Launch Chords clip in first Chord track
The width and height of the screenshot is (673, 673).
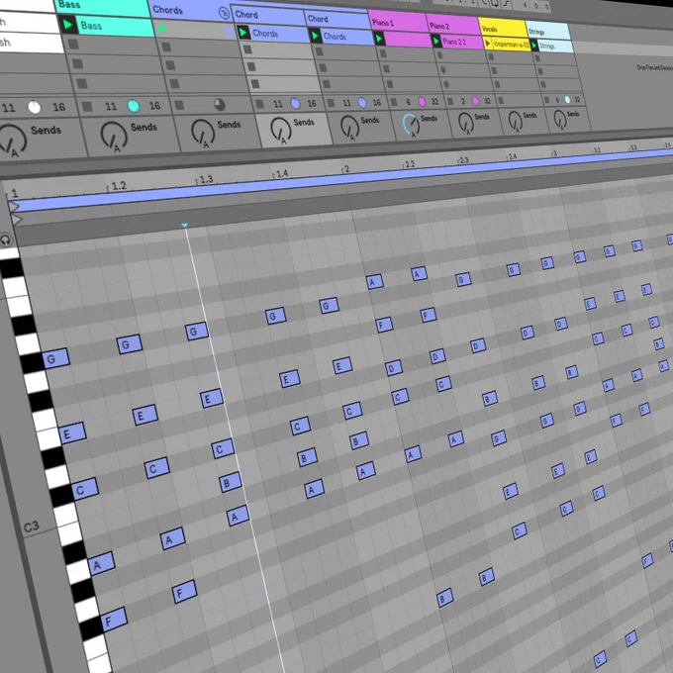(242, 33)
